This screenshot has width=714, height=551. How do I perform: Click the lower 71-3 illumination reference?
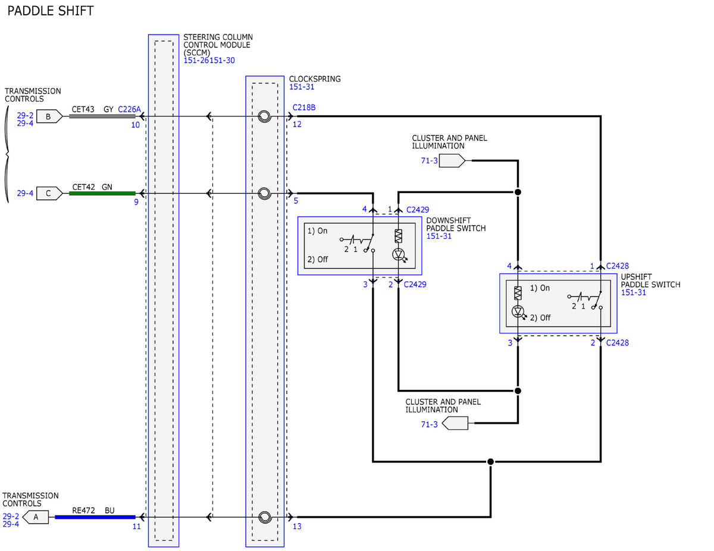click(x=430, y=424)
